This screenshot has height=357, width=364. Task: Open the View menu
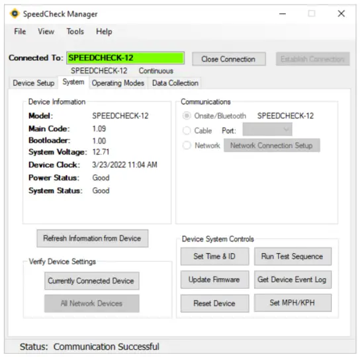click(x=46, y=31)
